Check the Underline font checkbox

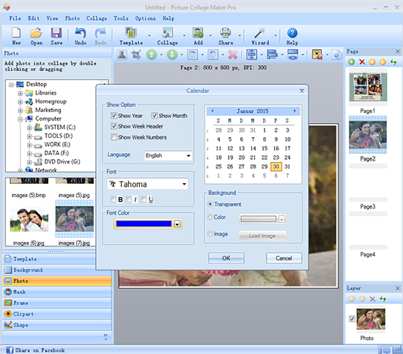pos(144,199)
